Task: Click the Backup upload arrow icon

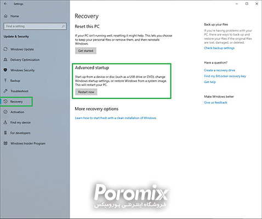Action: point(5,80)
